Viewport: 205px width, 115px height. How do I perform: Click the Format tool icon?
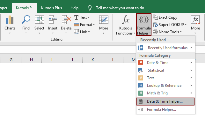pyautogui.click(x=77, y=25)
